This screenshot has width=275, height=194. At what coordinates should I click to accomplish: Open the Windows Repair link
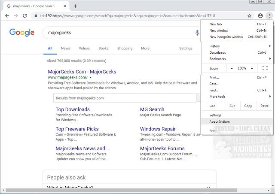(x=158, y=129)
